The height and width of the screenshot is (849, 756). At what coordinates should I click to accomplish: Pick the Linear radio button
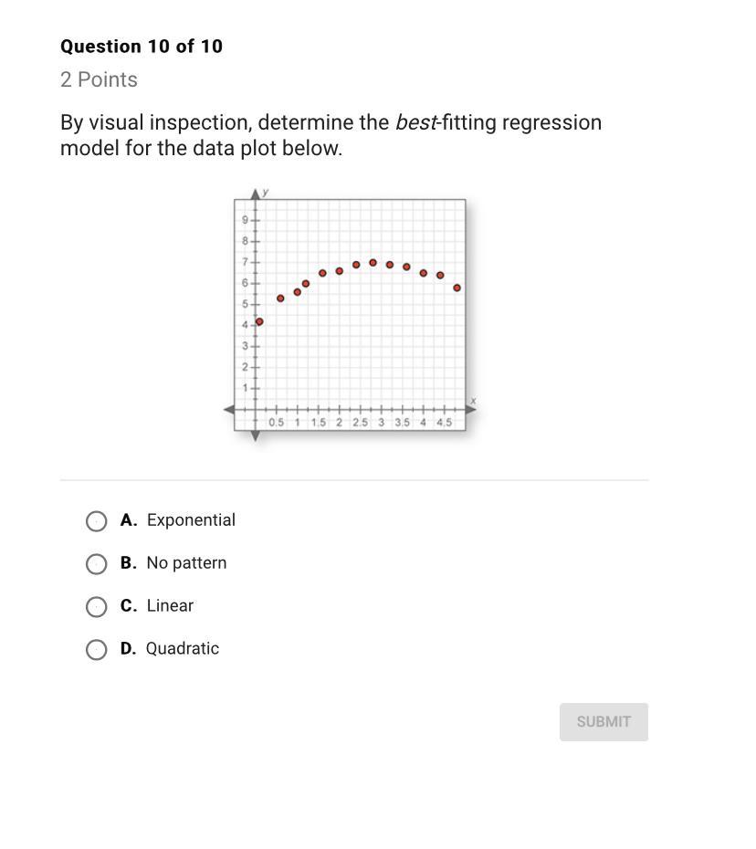click(x=96, y=607)
